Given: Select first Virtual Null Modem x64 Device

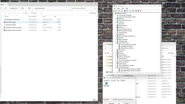Looking at the screenshot, I should [130, 69].
